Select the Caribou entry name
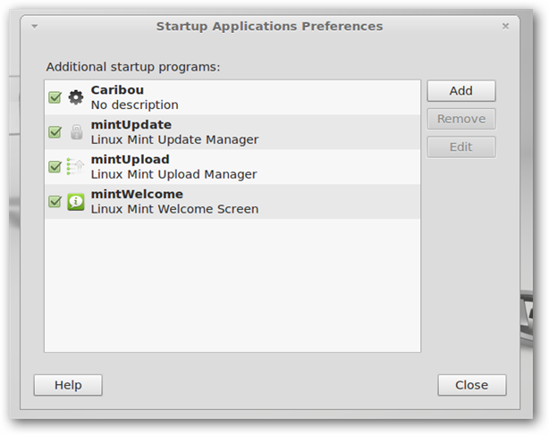 point(117,90)
